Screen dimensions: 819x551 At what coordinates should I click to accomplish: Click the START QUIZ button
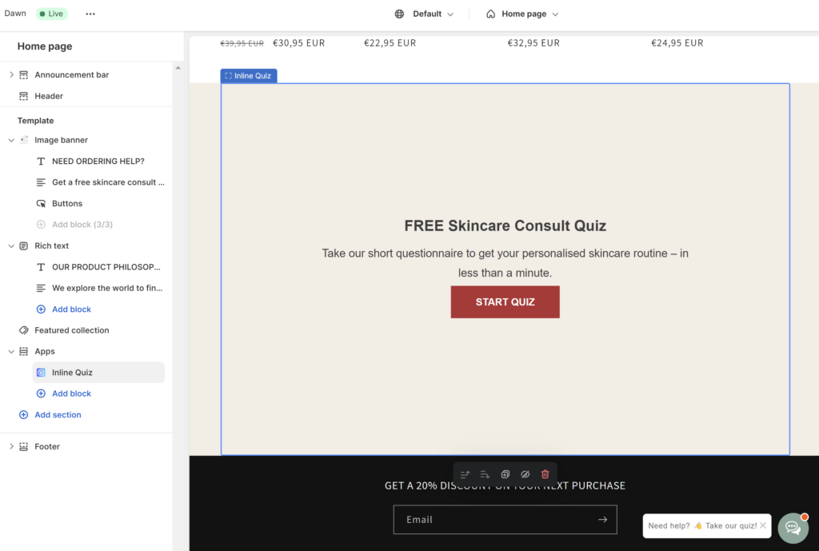pos(505,301)
